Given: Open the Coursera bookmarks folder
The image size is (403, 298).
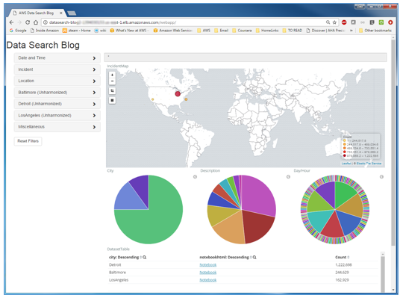Looking at the screenshot, I should point(242,31).
